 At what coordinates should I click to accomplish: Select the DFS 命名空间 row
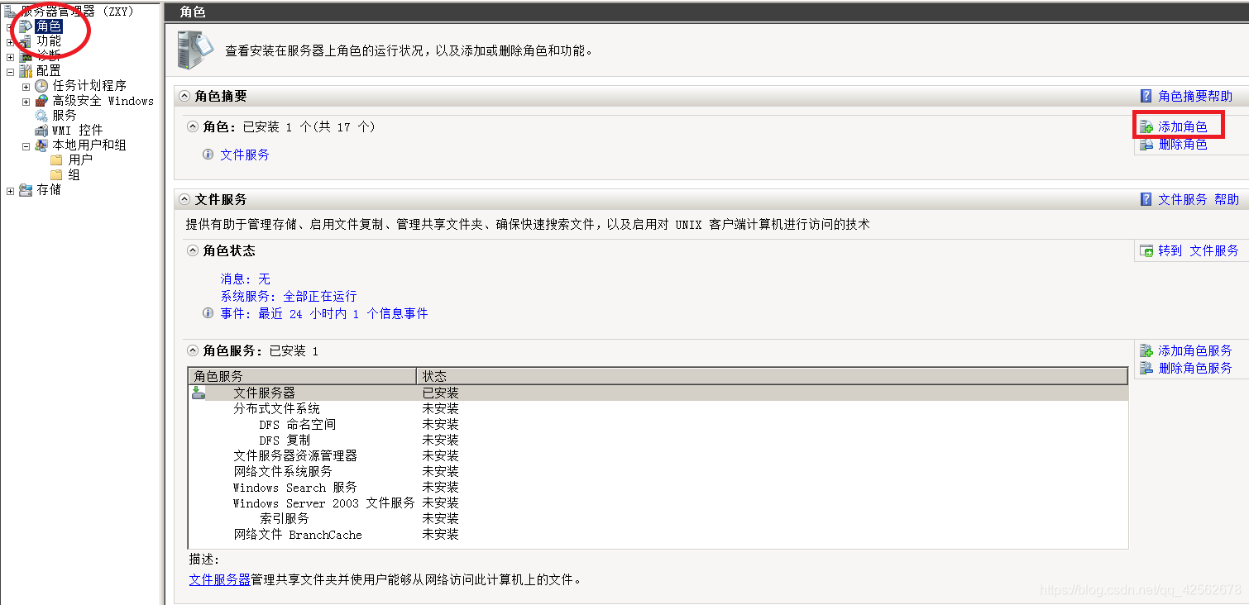[658, 424]
